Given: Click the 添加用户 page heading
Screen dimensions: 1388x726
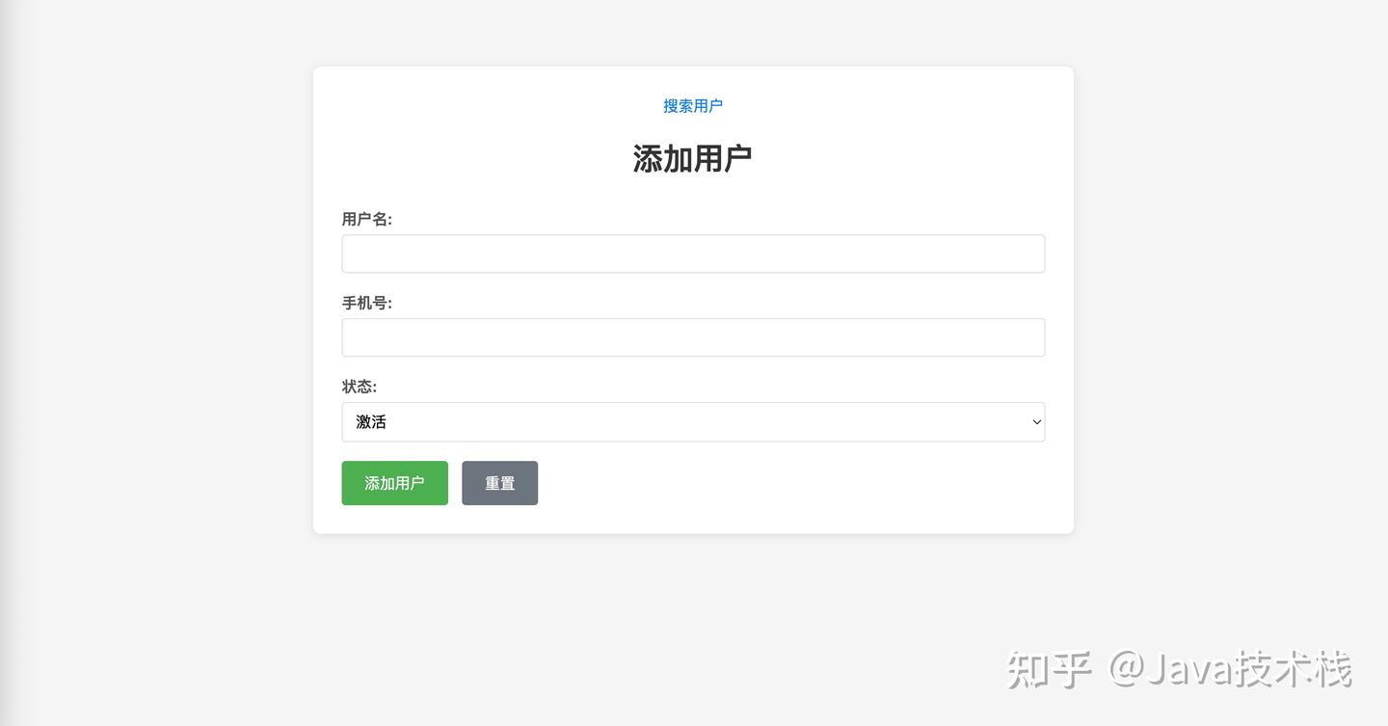Looking at the screenshot, I should [x=693, y=157].
